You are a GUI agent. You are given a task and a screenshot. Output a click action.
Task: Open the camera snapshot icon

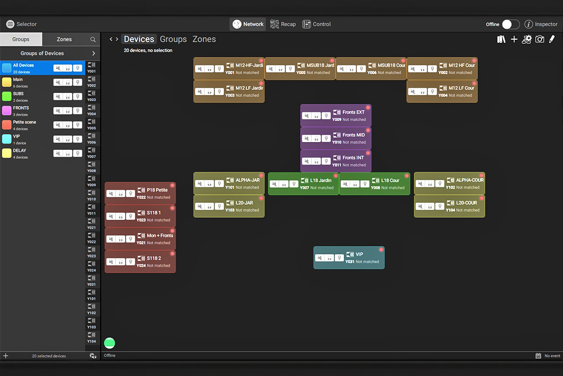(540, 39)
